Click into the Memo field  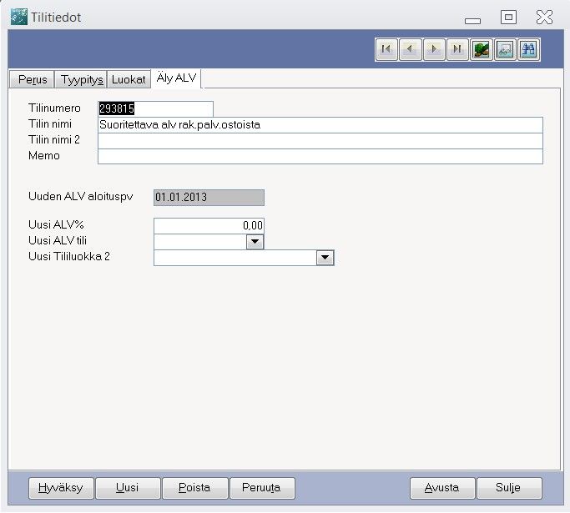tap(320, 157)
